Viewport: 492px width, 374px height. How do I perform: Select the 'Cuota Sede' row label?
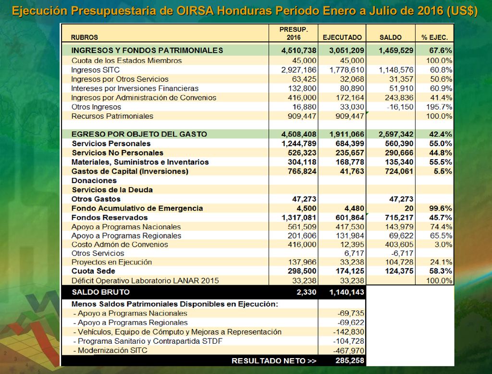(93, 271)
